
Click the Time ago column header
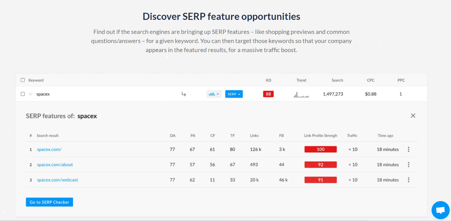[386, 135]
